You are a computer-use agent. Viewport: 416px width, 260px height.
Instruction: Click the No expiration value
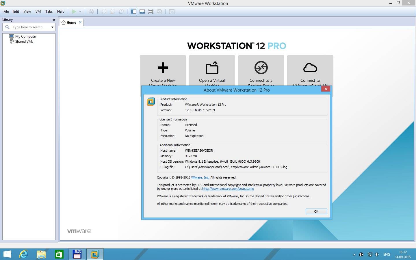coord(194,136)
